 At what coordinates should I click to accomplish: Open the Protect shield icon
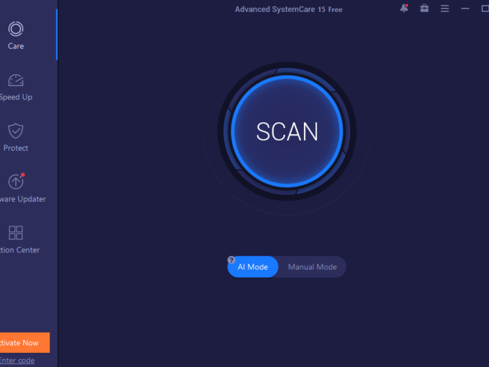point(15,131)
